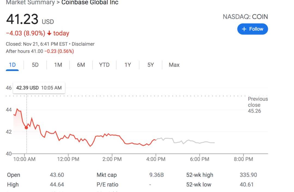
Task: Open the Market Summary breadcrumb link
Action: [x=30, y=2]
